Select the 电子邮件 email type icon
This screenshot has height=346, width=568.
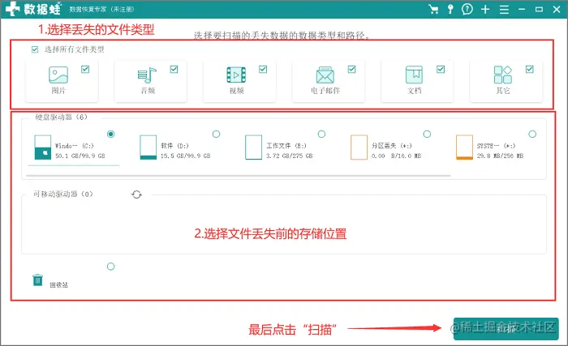click(325, 75)
